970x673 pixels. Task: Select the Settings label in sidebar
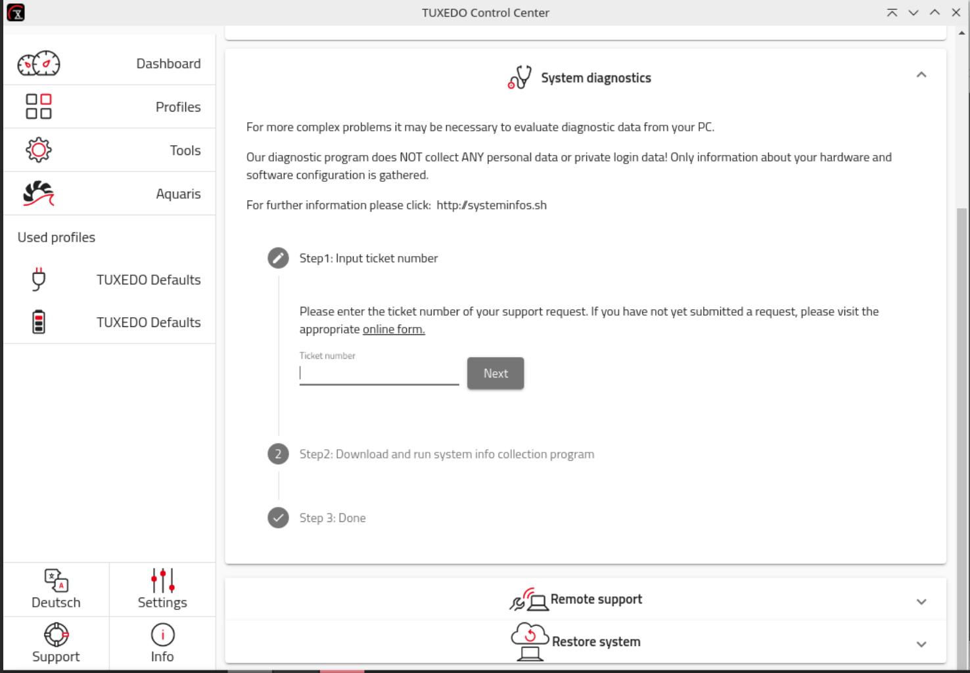162,602
